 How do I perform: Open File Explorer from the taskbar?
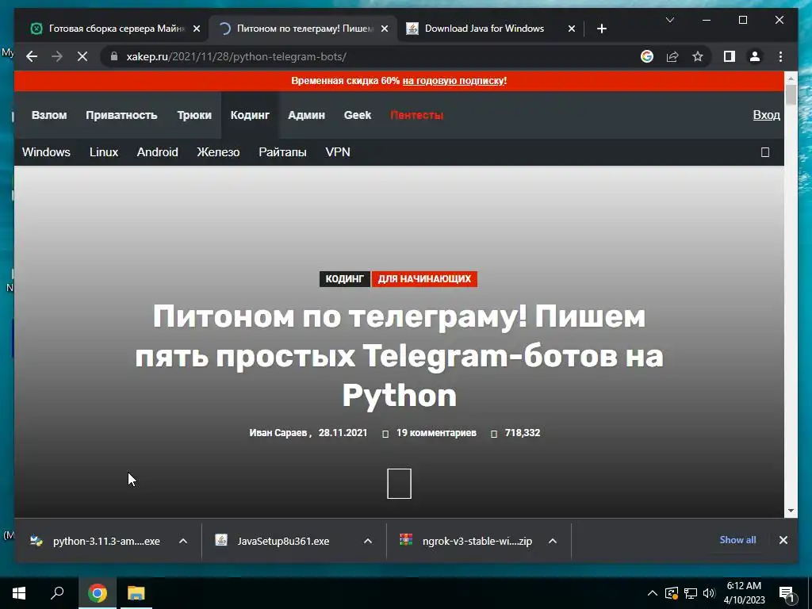[x=136, y=593]
